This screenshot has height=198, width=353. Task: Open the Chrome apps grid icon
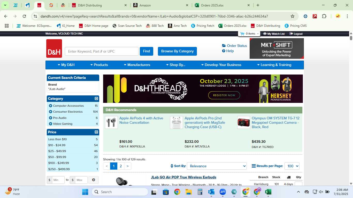[x=7, y=26]
